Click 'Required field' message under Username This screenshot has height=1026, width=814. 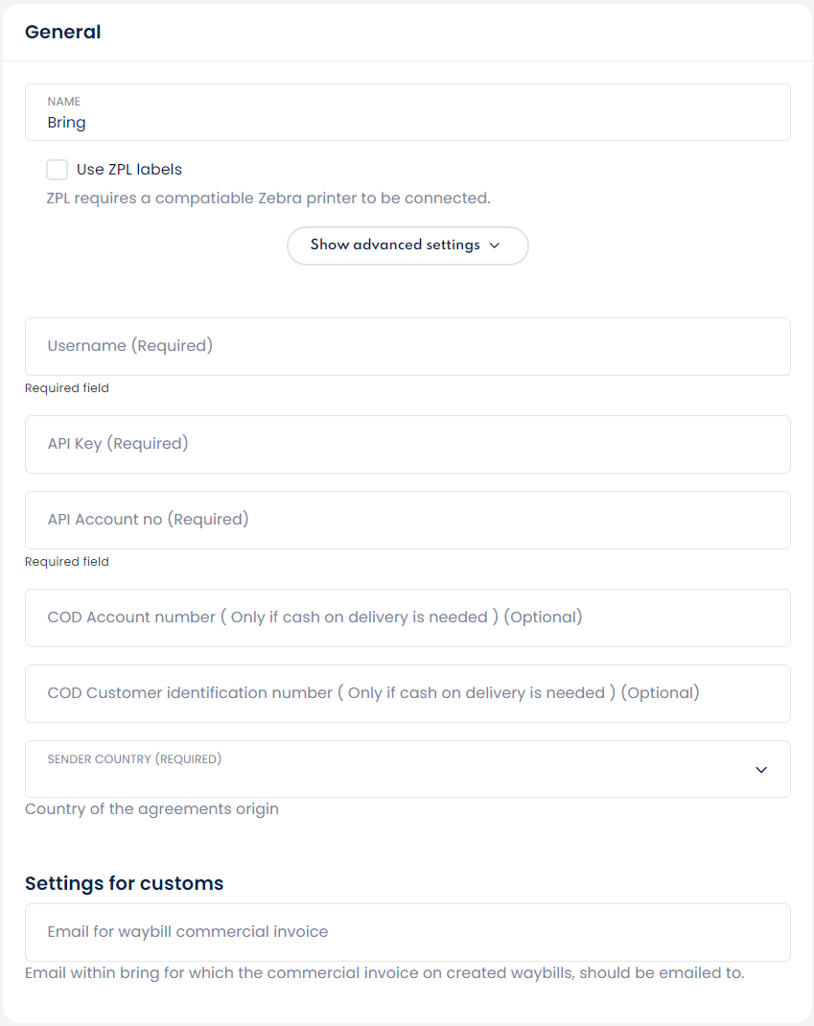coord(67,388)
